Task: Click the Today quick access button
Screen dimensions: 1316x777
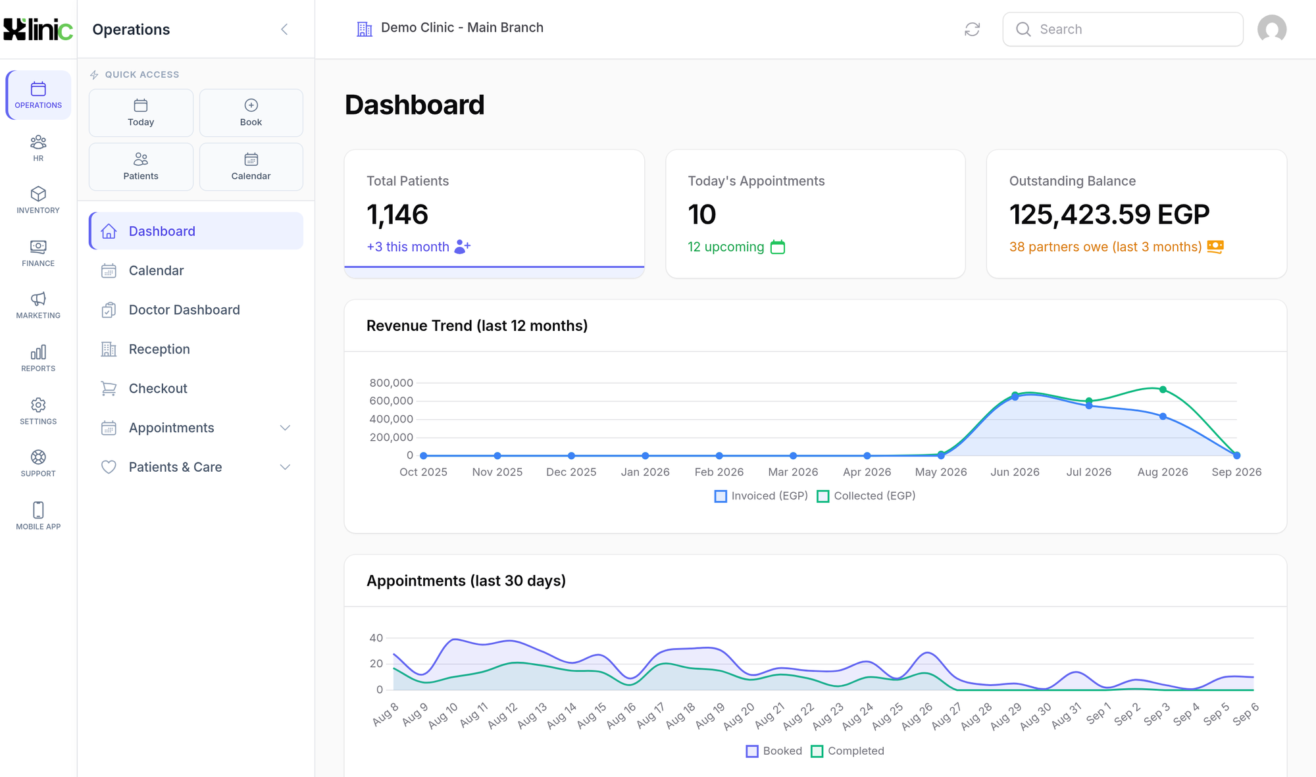Action: pos(141,113)
